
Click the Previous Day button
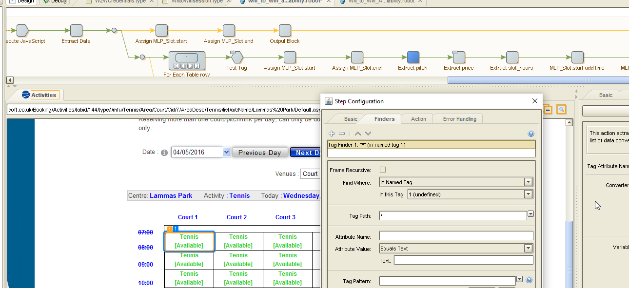(x=259, y=153)
